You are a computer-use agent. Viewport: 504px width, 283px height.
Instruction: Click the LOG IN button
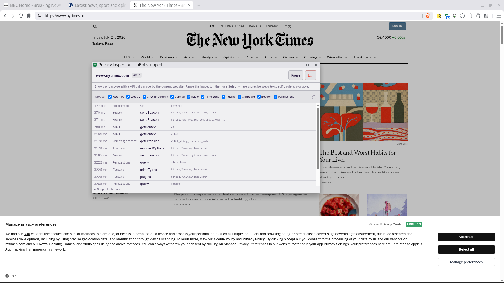pos(397,26)
